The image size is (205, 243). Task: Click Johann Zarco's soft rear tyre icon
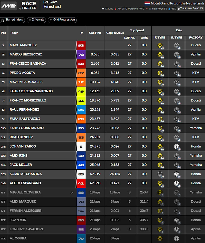(177, 147)
